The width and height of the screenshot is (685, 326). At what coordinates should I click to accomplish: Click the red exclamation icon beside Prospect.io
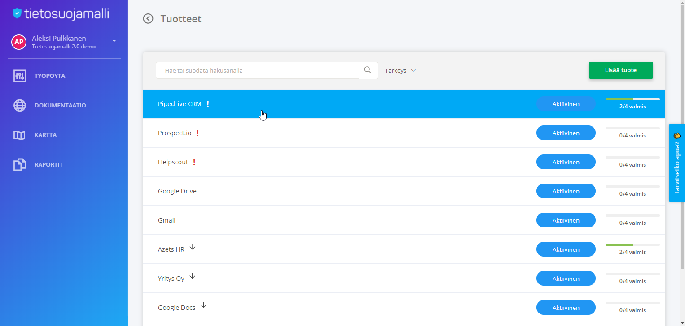point(197,133)
